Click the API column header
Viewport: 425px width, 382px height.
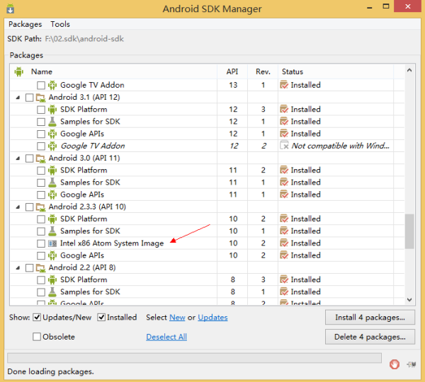[x=232, y=71]
